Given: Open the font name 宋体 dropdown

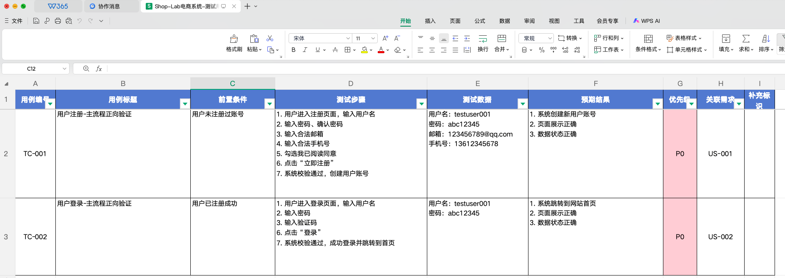Looking at the screenshot, I should coord(348,38).
